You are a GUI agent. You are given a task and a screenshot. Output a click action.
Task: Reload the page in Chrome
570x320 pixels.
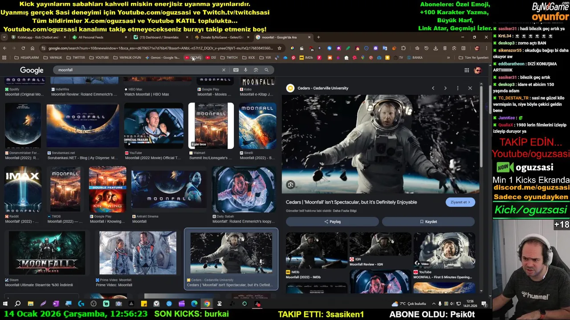tap(23, 48)
